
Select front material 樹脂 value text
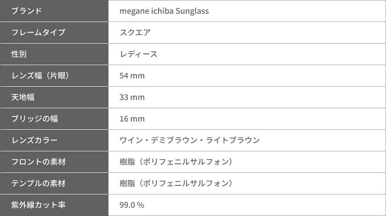[x=176, y=162]
